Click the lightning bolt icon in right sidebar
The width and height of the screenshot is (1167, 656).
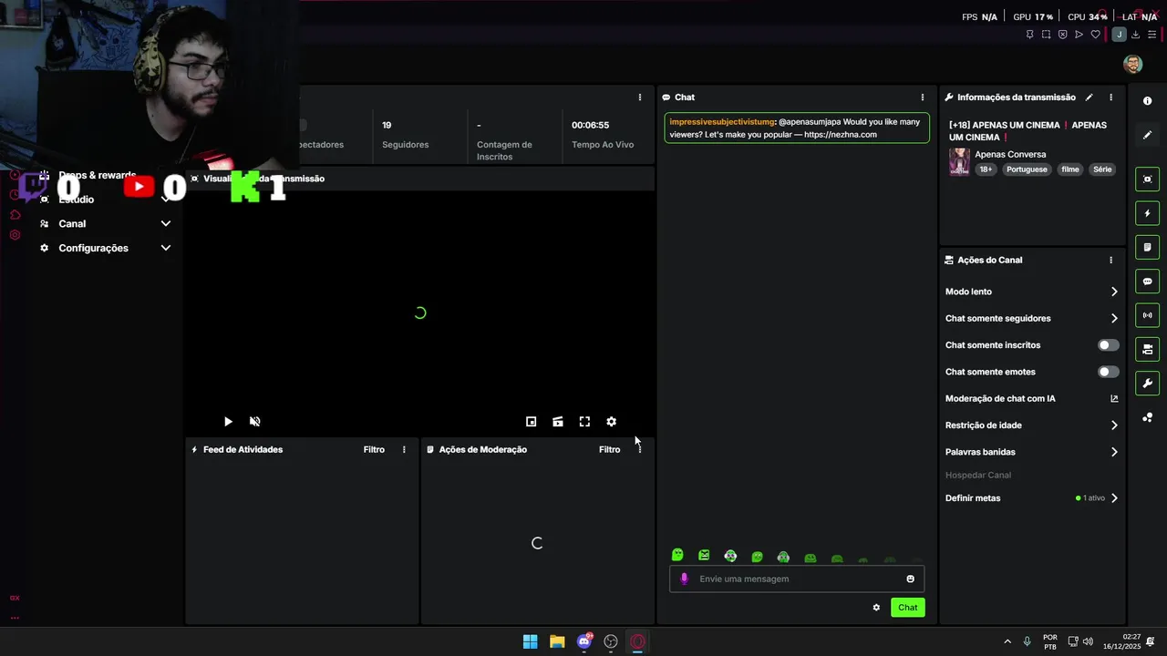(x=1148, y=213)
